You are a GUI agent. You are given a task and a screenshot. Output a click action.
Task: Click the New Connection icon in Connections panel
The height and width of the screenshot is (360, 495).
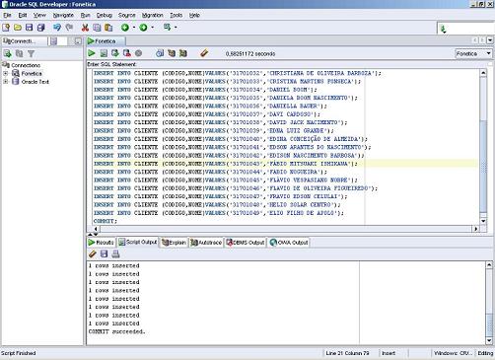coord(7,53)
